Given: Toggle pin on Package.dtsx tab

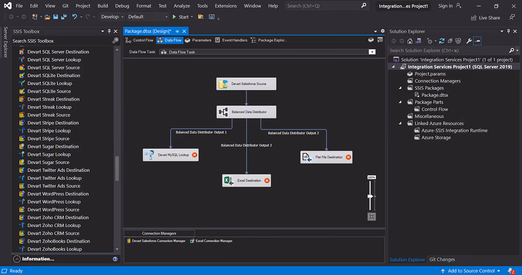Looking at the screenshot, I should point(177,31).
